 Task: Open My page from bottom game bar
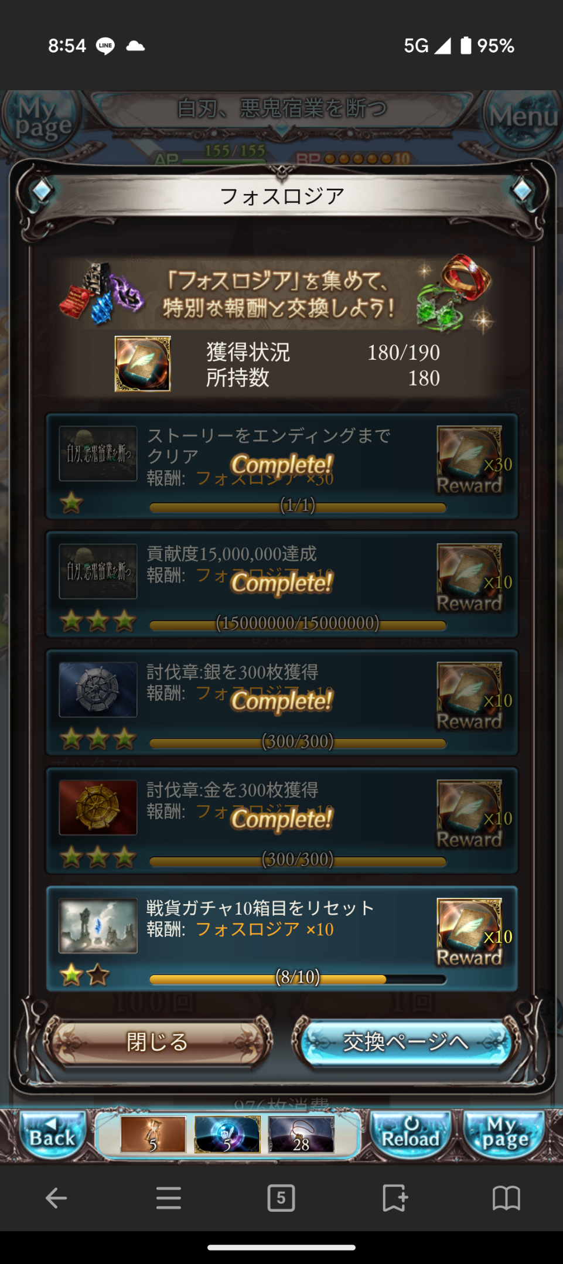[504, 1135]
